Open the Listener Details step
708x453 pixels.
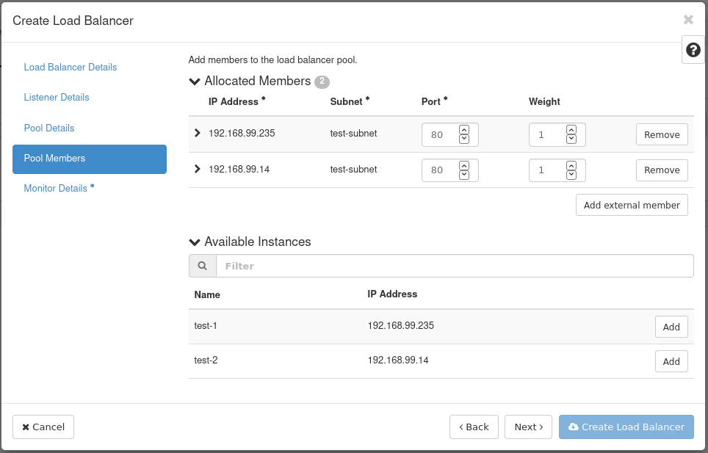click(57, 97)
